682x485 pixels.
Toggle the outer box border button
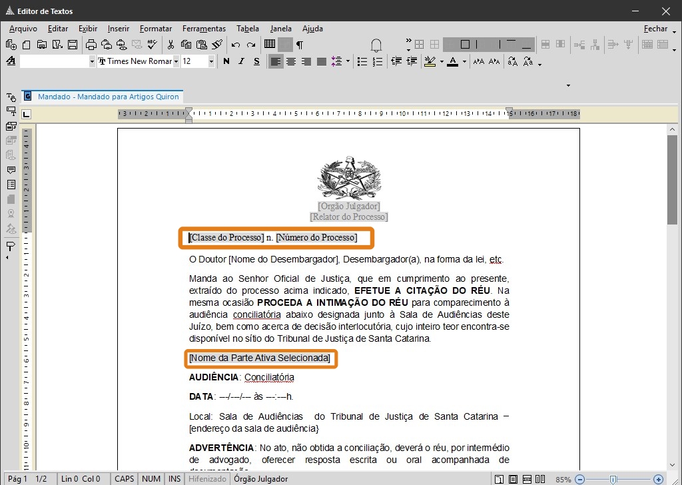[x=465, y=45]
